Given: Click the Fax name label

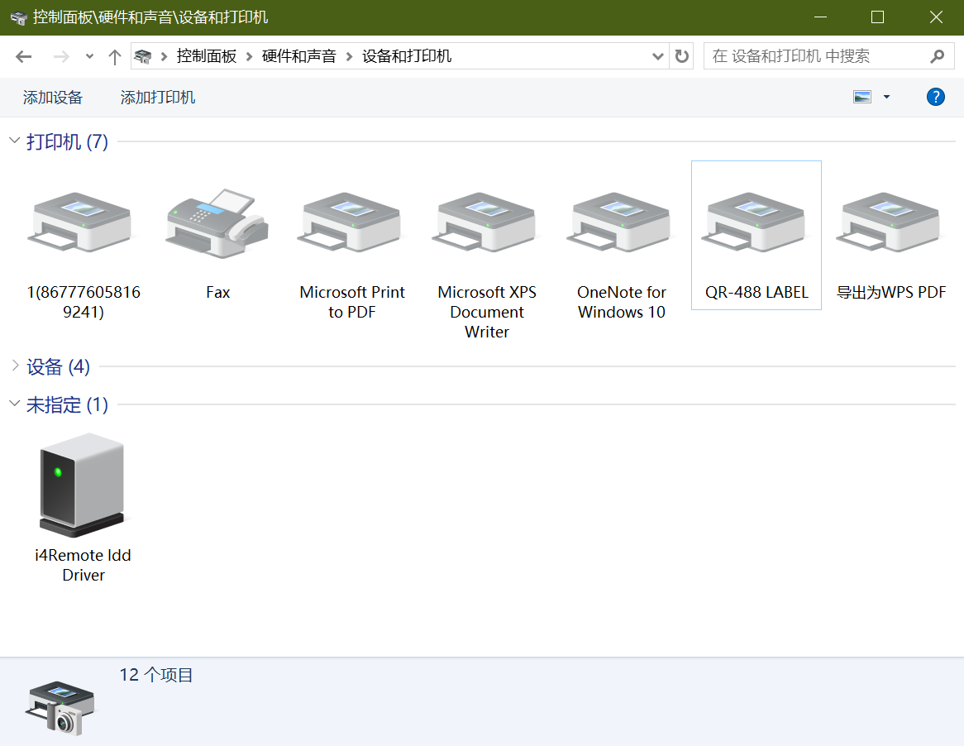Looking at the screenshot, I should click(x=217, y=292).
